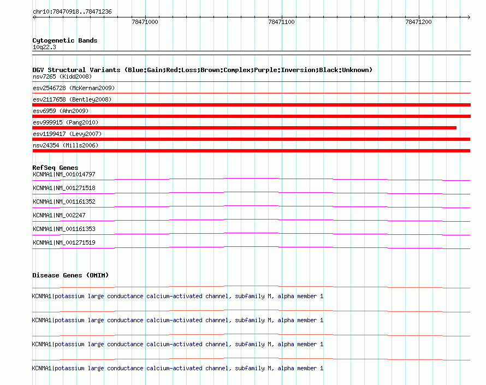Open transcript KCNMA1|NM_002247

click(x=59, y=216)
